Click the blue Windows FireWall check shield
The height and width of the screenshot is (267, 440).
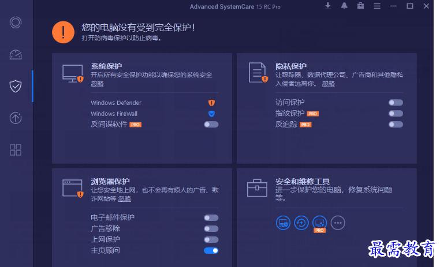click(211, 114)
